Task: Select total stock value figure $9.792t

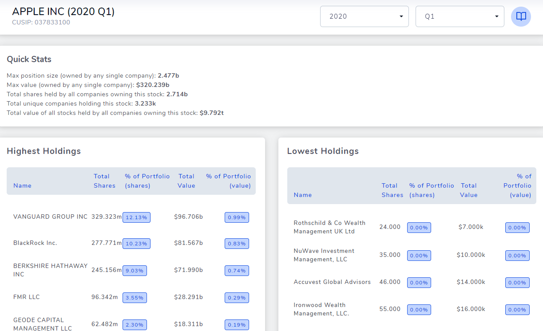Action: click(x=212, y=113)
